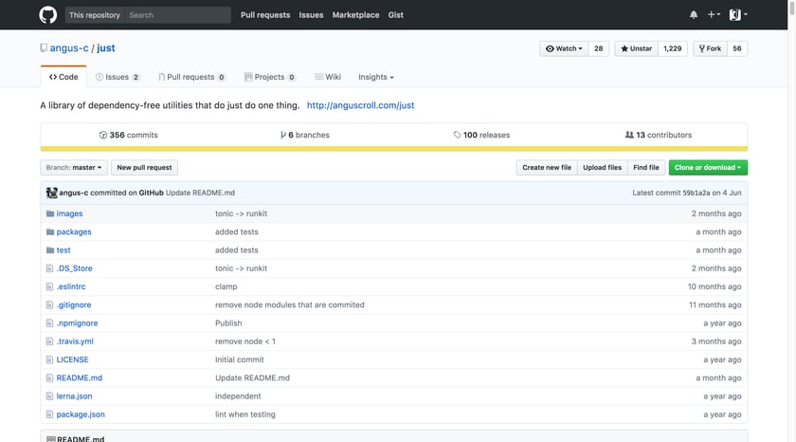Open the packages folder link
Viewport: 796px width, 442px height.
(x=74, y=231)
